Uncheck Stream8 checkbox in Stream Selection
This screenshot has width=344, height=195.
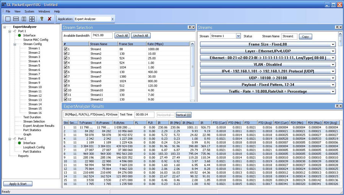coord(65,81)
